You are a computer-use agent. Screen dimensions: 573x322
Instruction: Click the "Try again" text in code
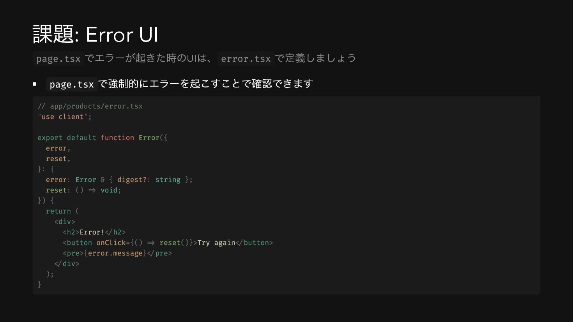(216, 243)
